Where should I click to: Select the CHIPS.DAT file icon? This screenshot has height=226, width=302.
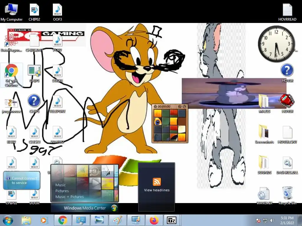[x=34, y=43]
